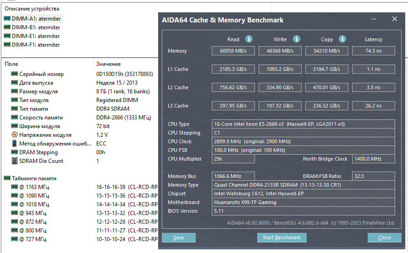Screen dimensions: 408x253
Task: Click timing value 16-16-16-39
Action: (110, 187)
